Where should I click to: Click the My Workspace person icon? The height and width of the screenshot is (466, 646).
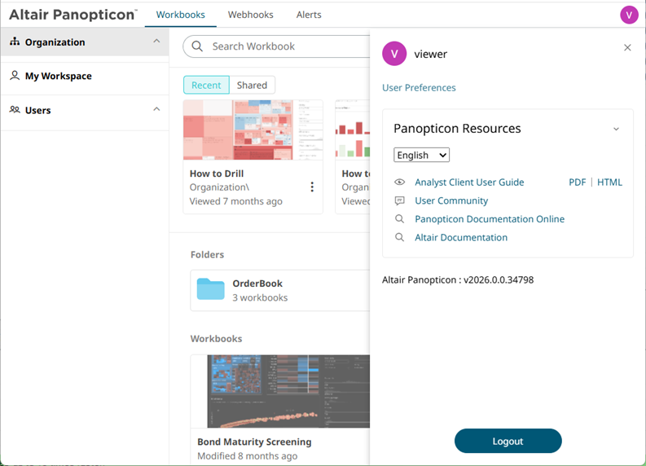[x=15, y=76]
